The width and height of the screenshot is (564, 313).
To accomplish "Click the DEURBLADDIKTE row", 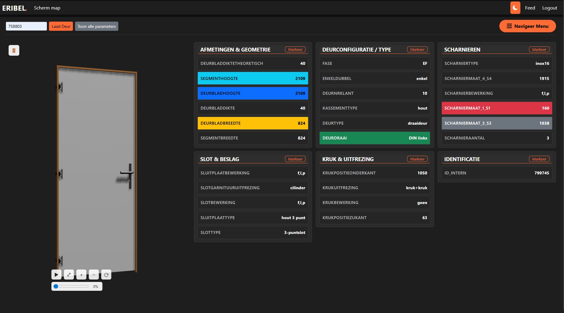I will click(253, 108).
